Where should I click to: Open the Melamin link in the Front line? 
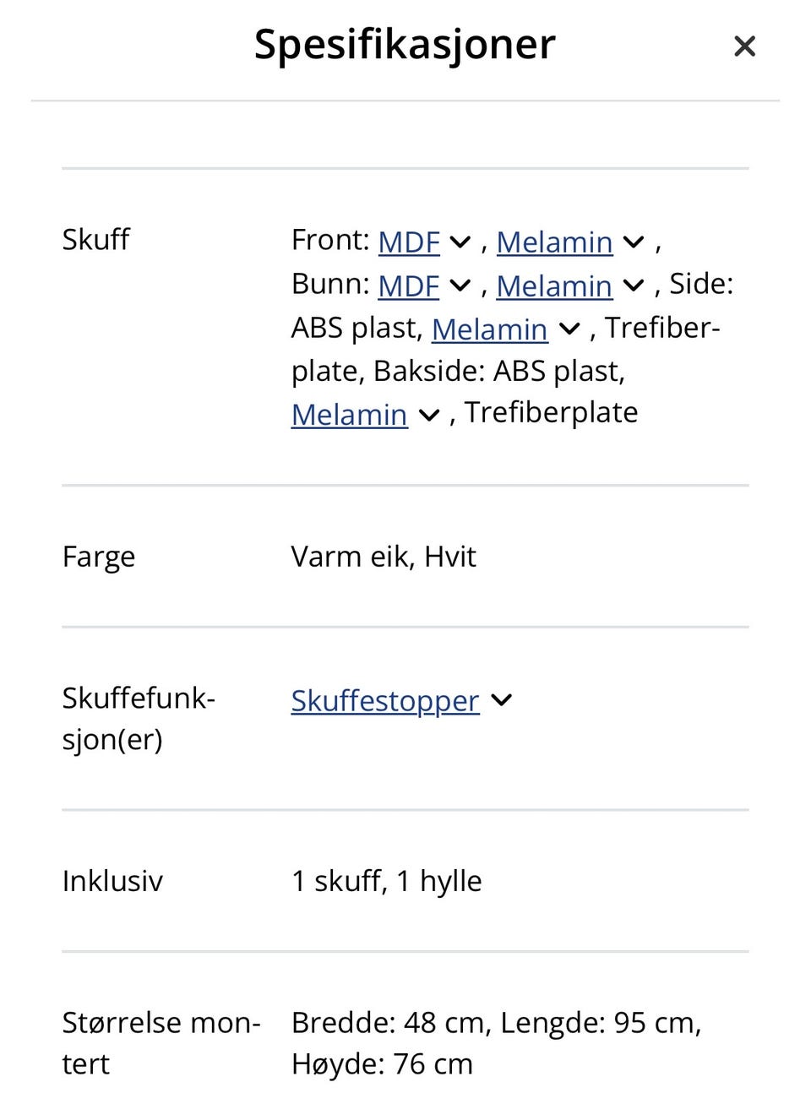click(x=554, y=242)
